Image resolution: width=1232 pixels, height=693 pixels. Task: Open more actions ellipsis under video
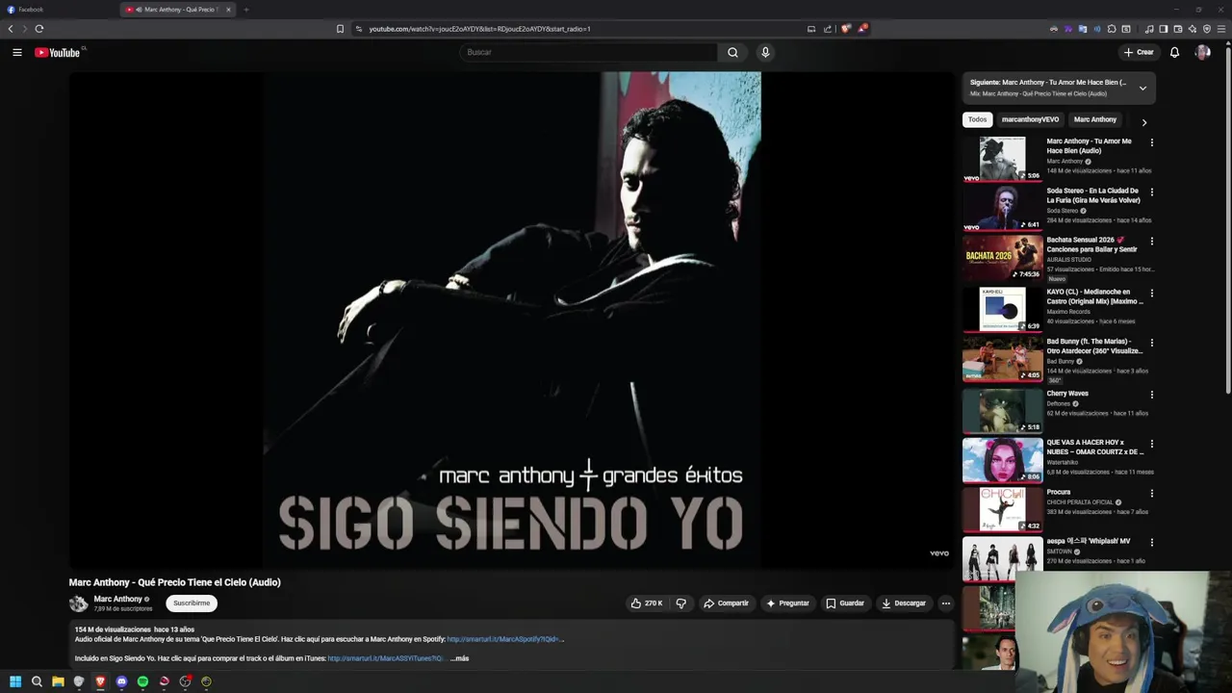945,603
